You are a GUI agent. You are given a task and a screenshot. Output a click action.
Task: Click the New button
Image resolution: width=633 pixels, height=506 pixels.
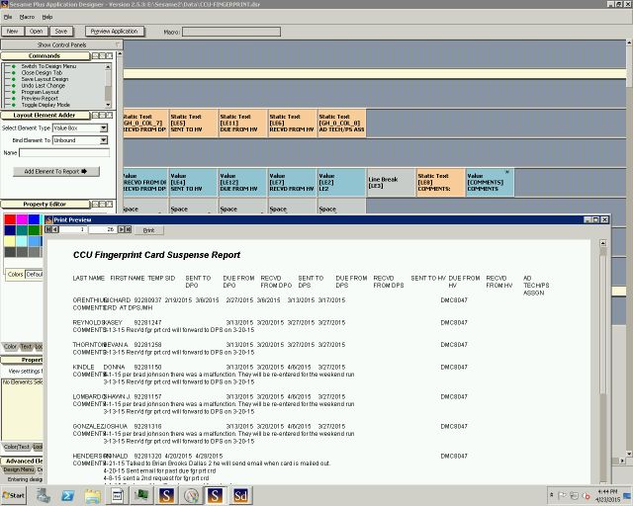click(x=13, y=31)
